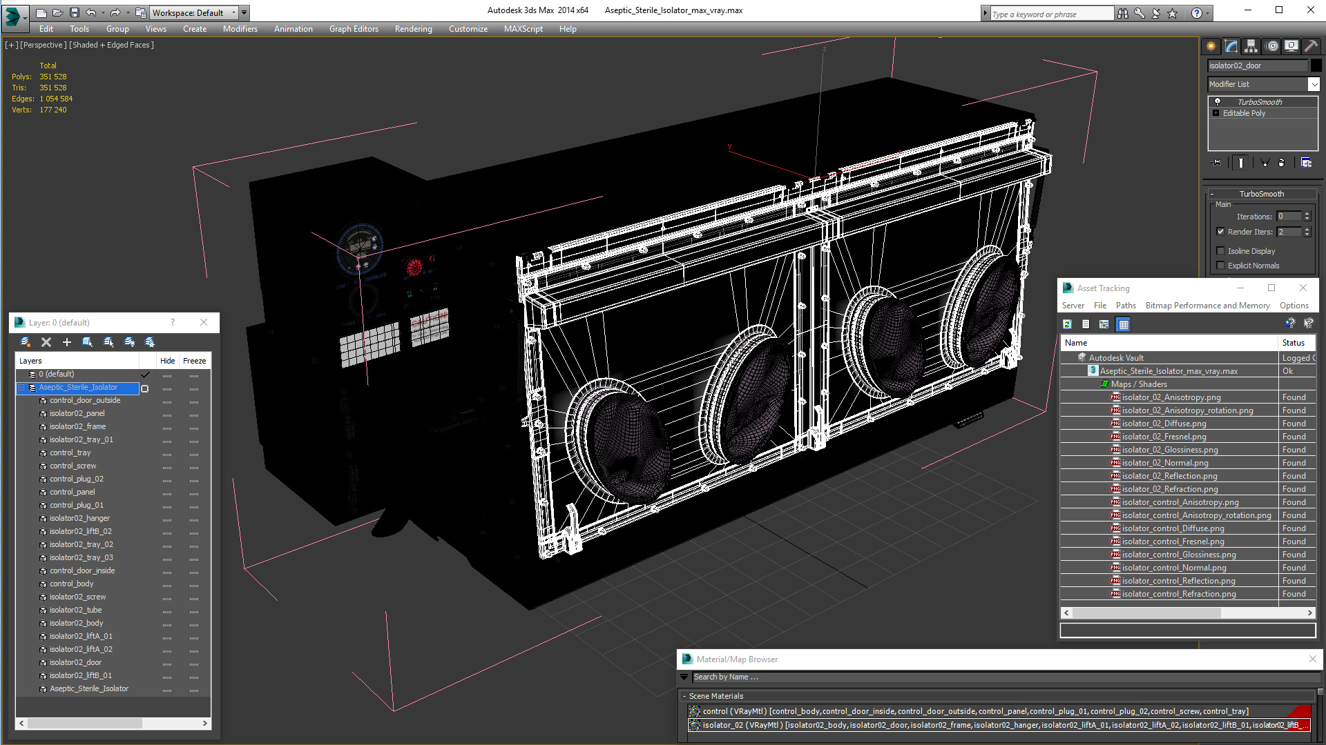Click Delete layer X icon

[x=46, y=342]
